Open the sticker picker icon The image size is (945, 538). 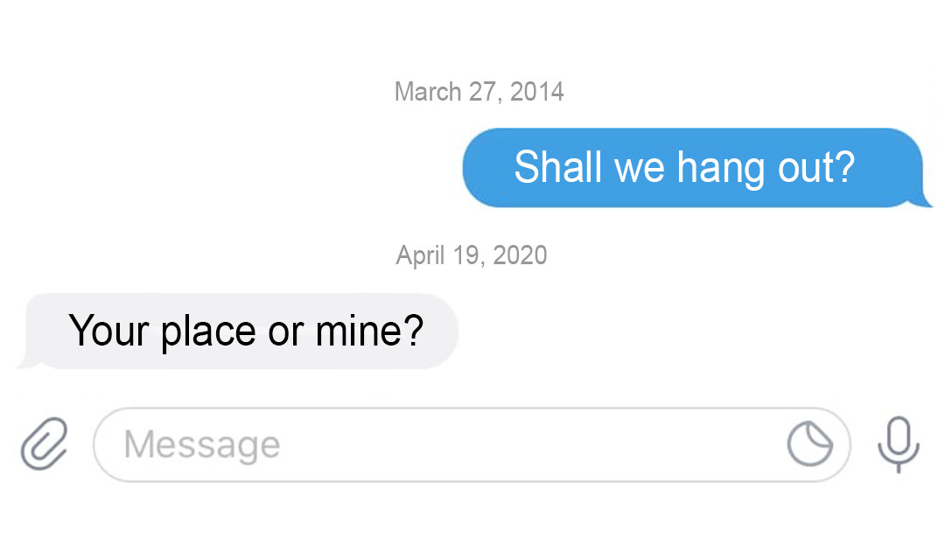point(810,444)
